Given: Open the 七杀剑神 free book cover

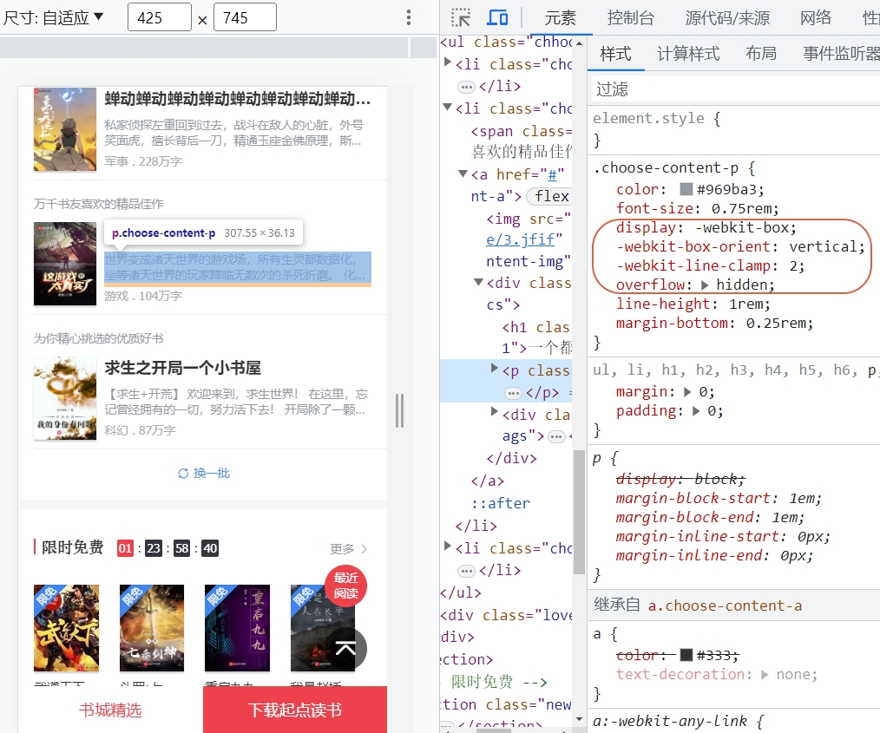Looking at the screenshot, I should [152, 628].
